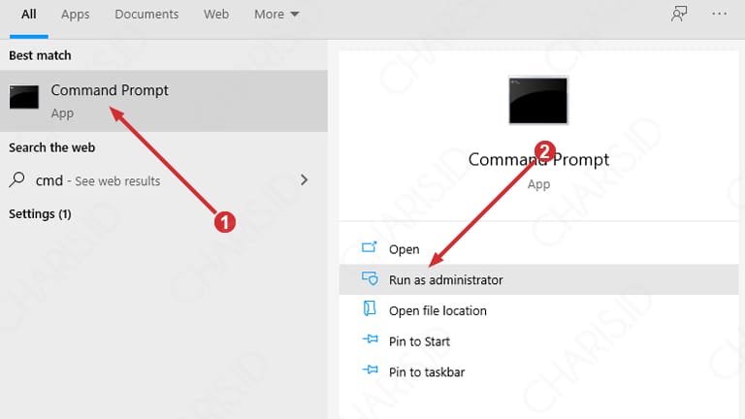Click the pin icon next to Pin to taskbar
The image size is (745, 419).
click(369, 371)
